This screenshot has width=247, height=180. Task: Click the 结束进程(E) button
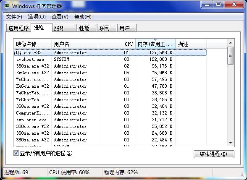(214, 154)
